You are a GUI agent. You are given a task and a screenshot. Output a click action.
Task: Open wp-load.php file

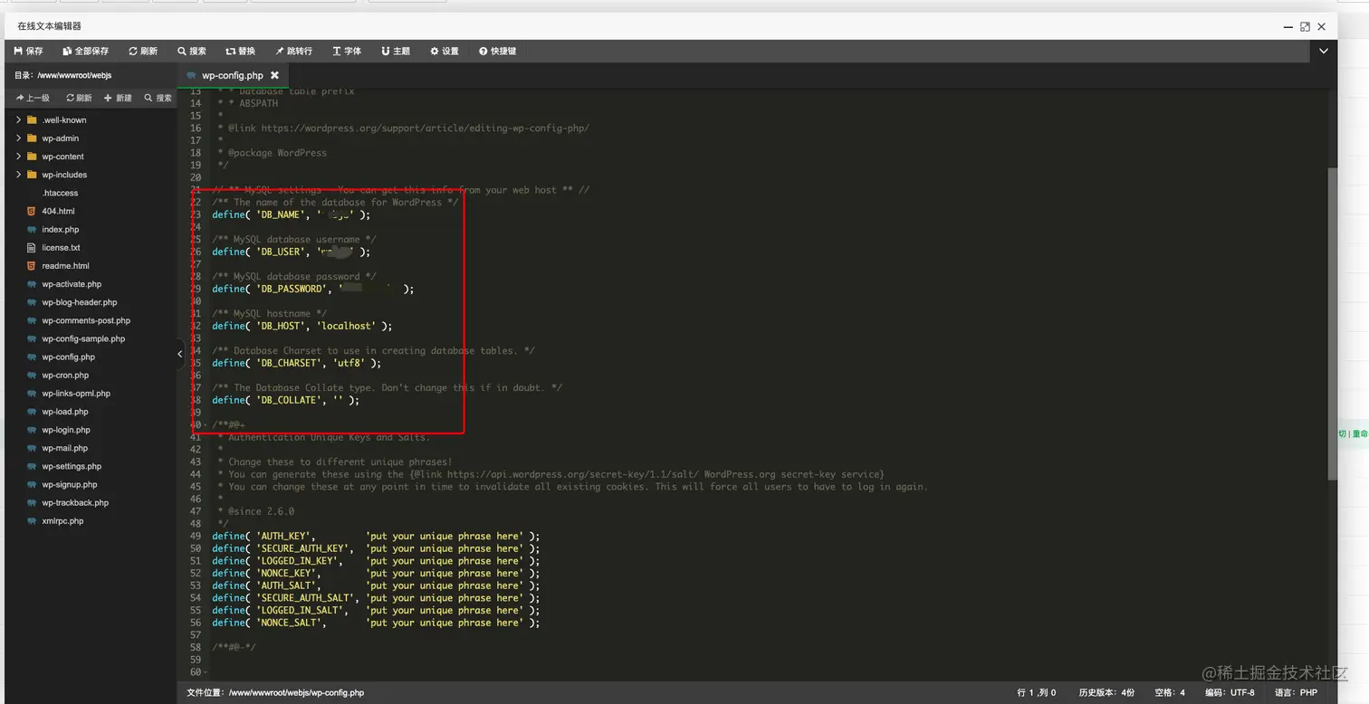[x=65, y=412]
